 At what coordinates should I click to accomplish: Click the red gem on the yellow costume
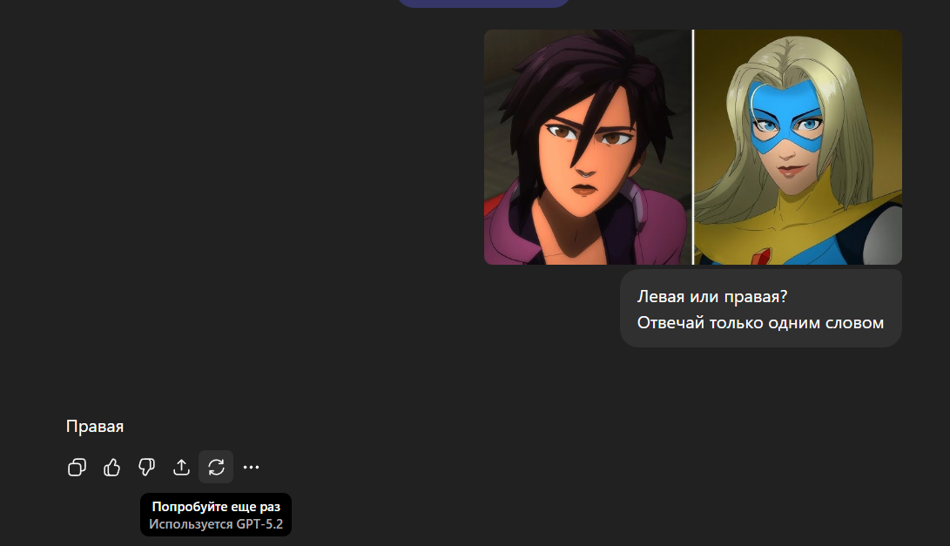(761, 257)
